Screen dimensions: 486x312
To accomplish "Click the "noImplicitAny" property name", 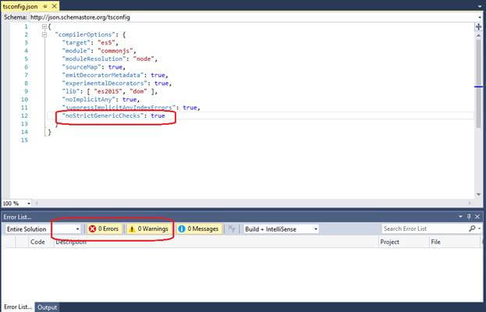I will (x=89, y=100).
